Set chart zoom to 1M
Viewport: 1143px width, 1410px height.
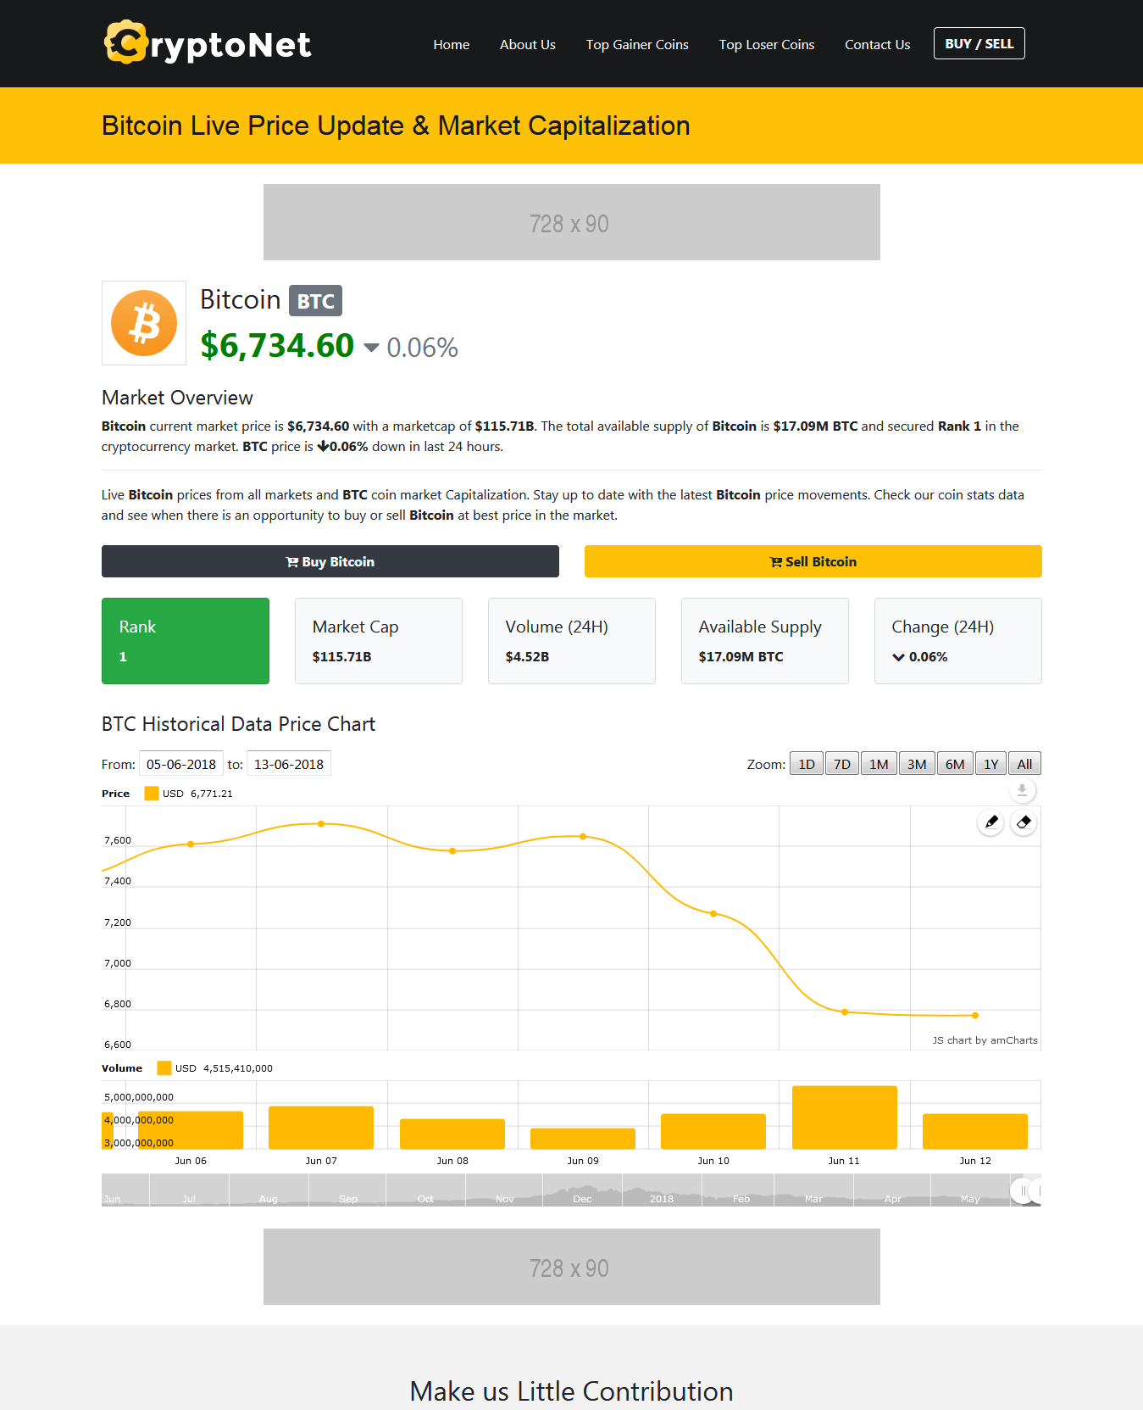[x=879, y=764]
